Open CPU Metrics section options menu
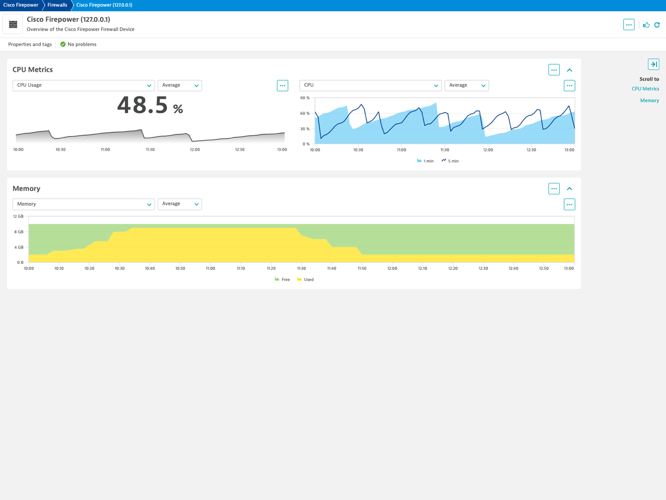 (x=554, y=70)
